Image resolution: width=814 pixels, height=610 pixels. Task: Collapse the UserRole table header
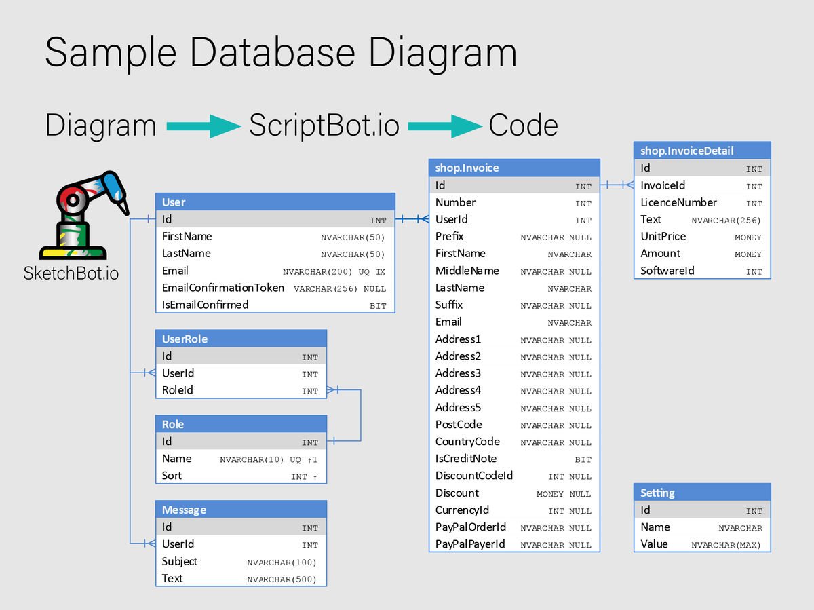pyautogui.click(x=241, y=338)
